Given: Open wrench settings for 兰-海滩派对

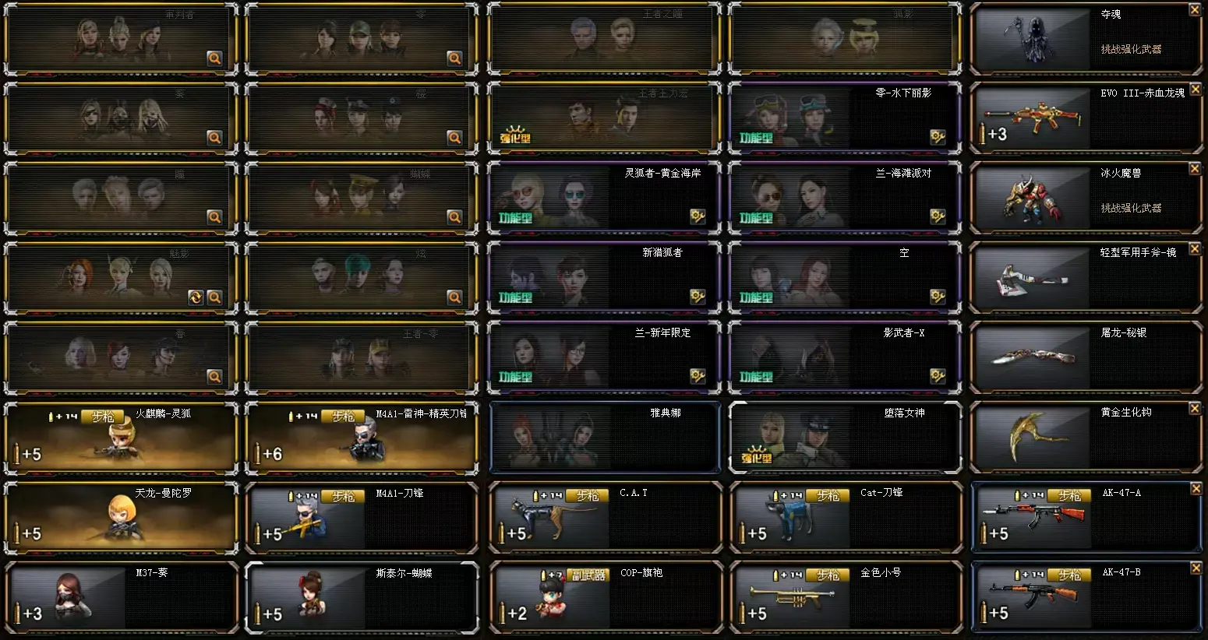Looking at the screenshot, I should click(938, 217).
